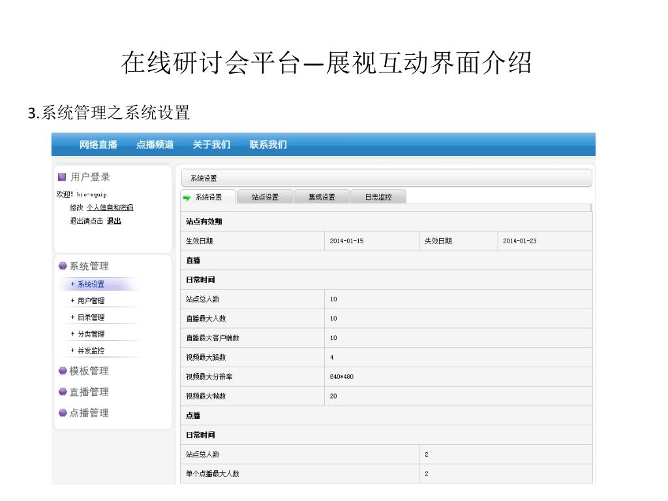Viewport: 668px width, 501px height.
Task: Click the purple hexagon beside 点播管理
Action: click(63, 412)
